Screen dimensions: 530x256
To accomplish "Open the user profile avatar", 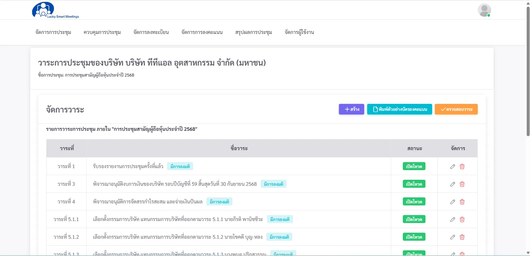I will [484, 10].
